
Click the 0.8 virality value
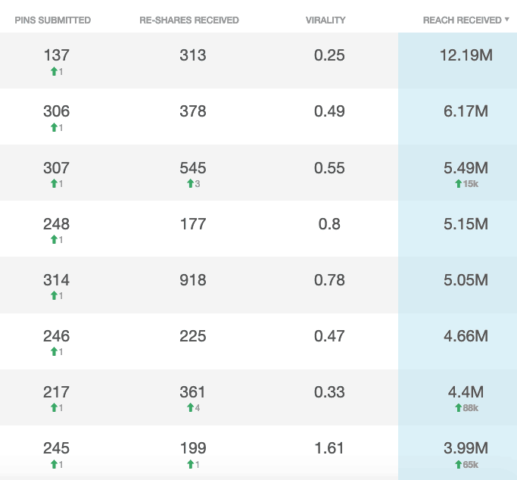point(329,224)
